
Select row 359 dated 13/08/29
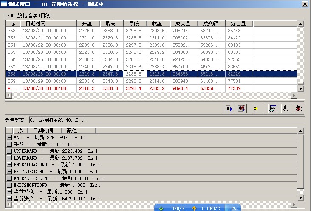coord(151,81)
